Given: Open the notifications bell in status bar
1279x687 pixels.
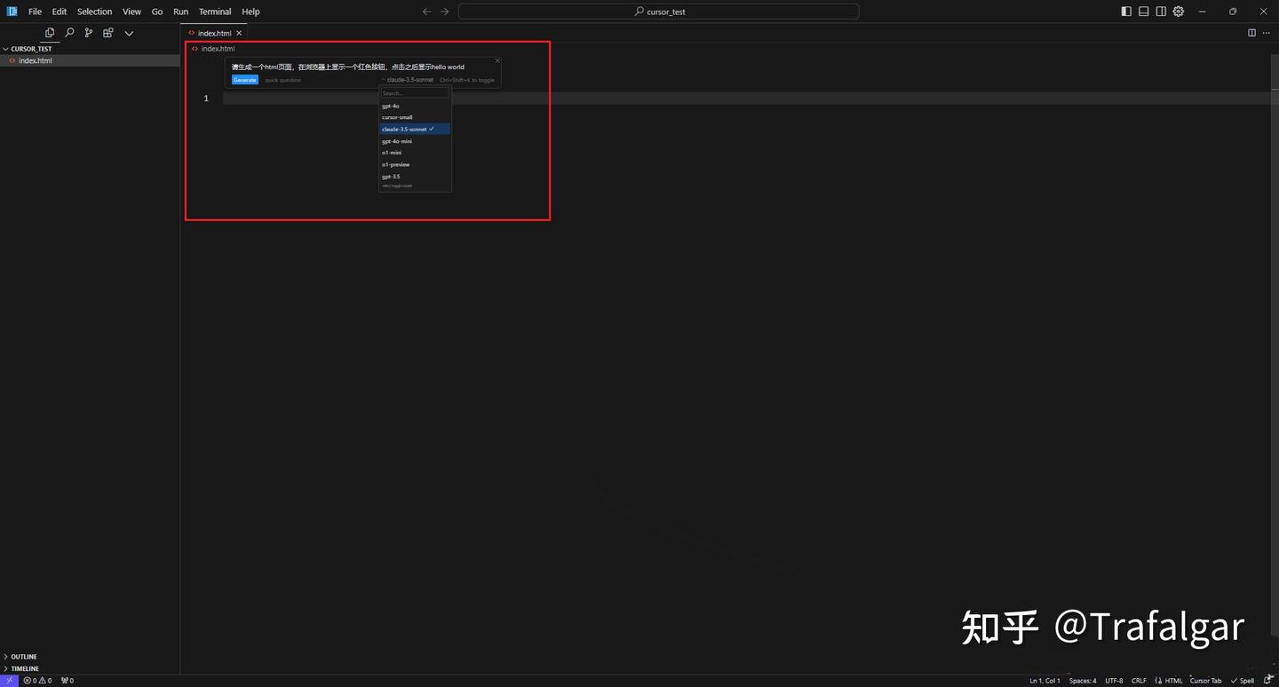Looking at the screenshot, I should coord(1268,680).
